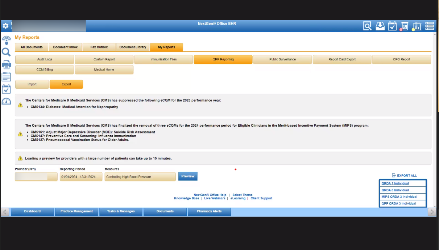Open the inbox download tray icon
The width and height of the screenshot is (439, 250).
(x=380, y=26)
